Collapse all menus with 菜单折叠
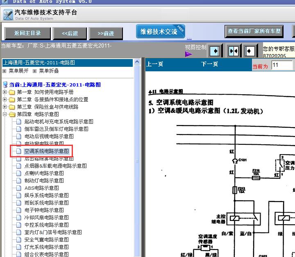This screenshot has width=295, height=257. (x=49, y=71)
